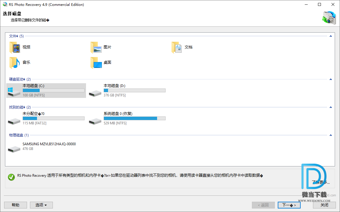This screenshot has width=340, height=212.
Task: Select the SAMSUNG physical disk icon
Action: 14,149
